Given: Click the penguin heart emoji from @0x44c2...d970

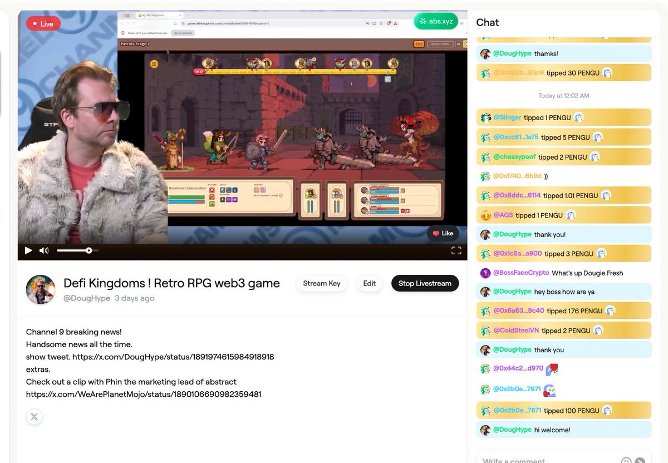Looking at the screenshot, I should pos(552,370).
